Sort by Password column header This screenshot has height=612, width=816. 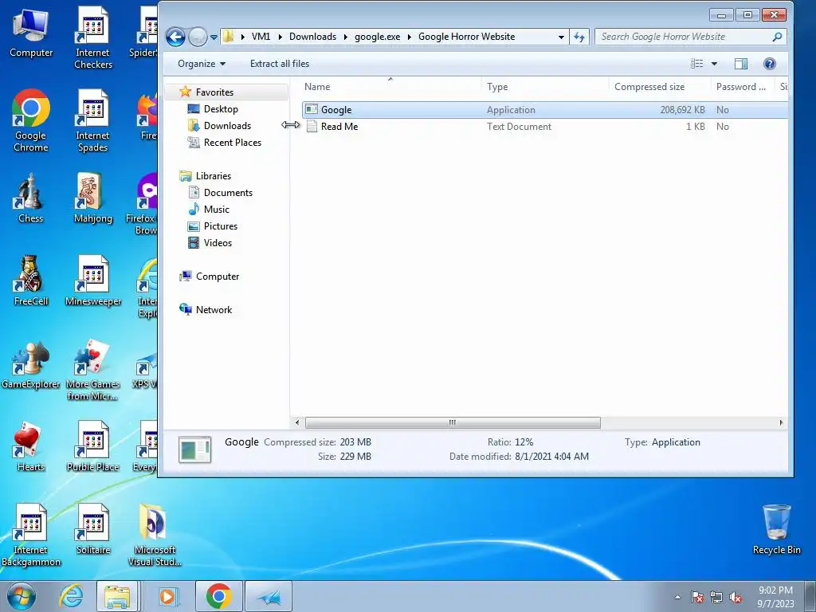pyautogui.click(x=742, y=87)
